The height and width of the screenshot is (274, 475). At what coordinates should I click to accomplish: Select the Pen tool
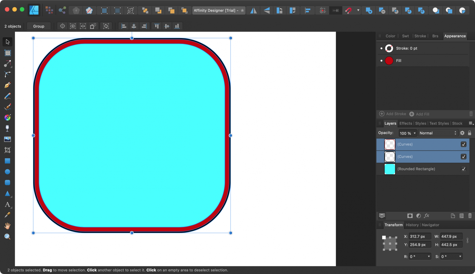[x=7, y=85]
